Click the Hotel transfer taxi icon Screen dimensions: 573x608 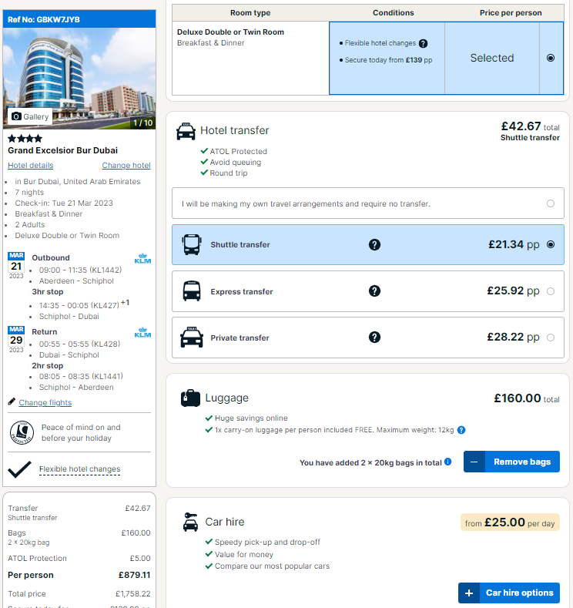tap(186, 131)
